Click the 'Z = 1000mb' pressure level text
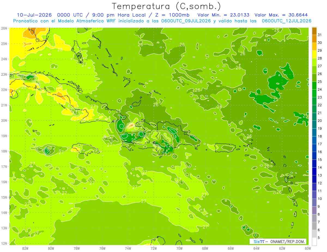The width and height of the screenshot is (327, 252). 172,15
